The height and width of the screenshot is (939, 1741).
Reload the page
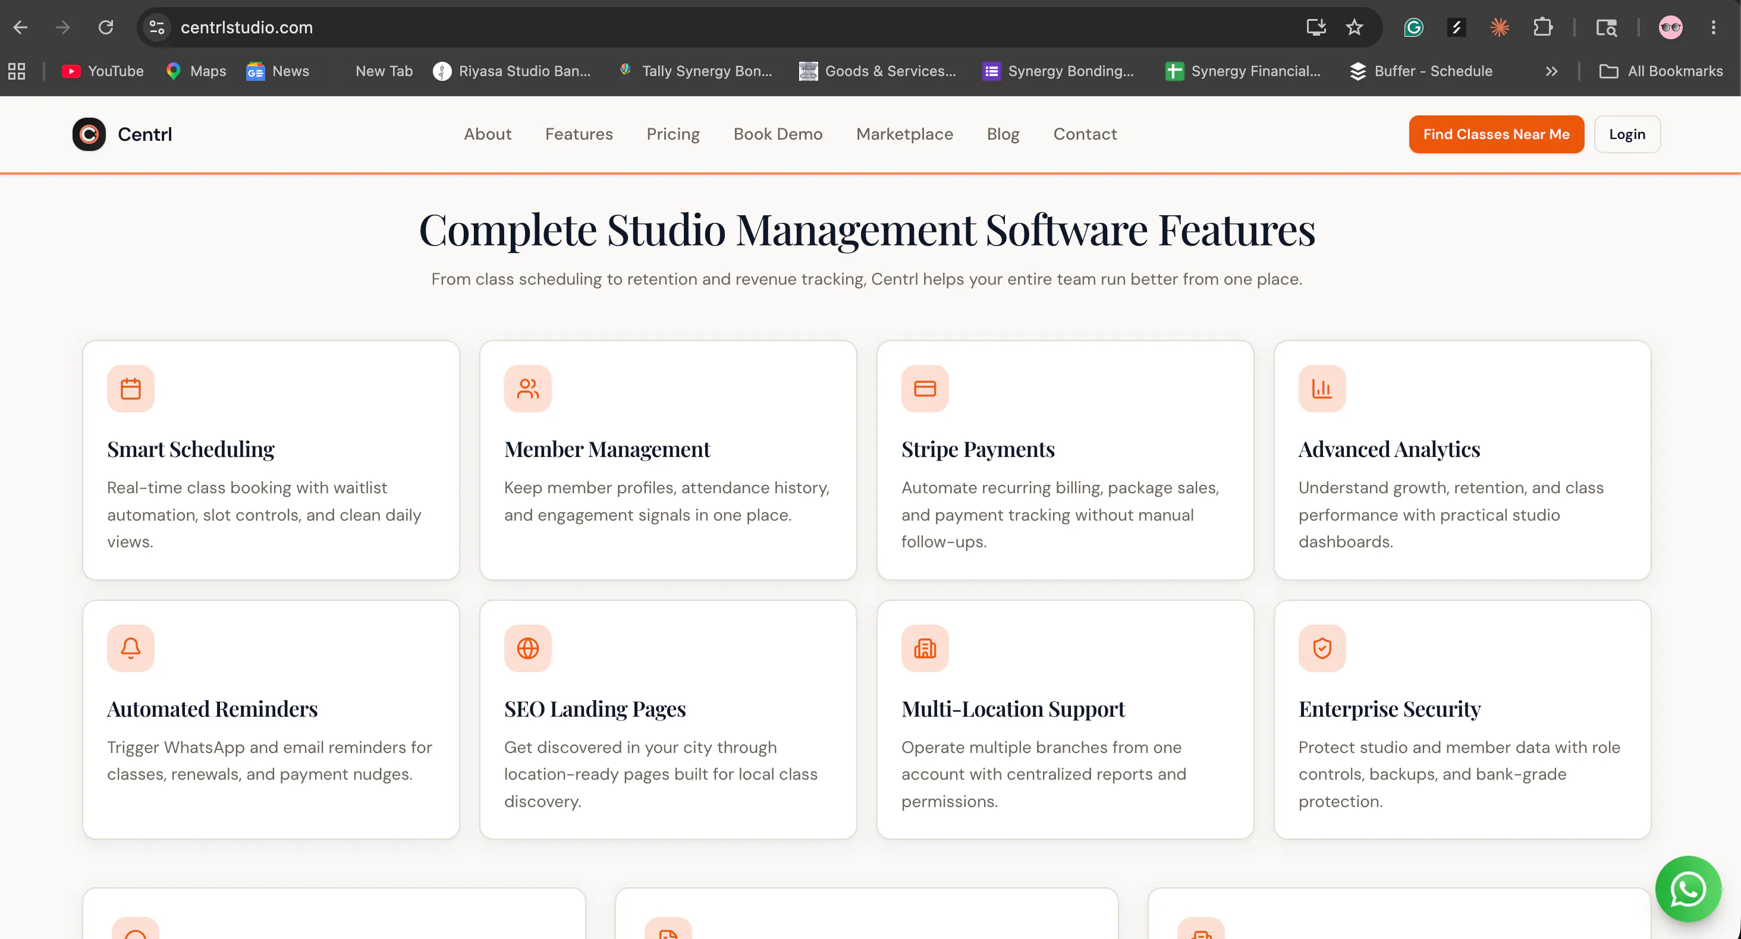point(106,27)
